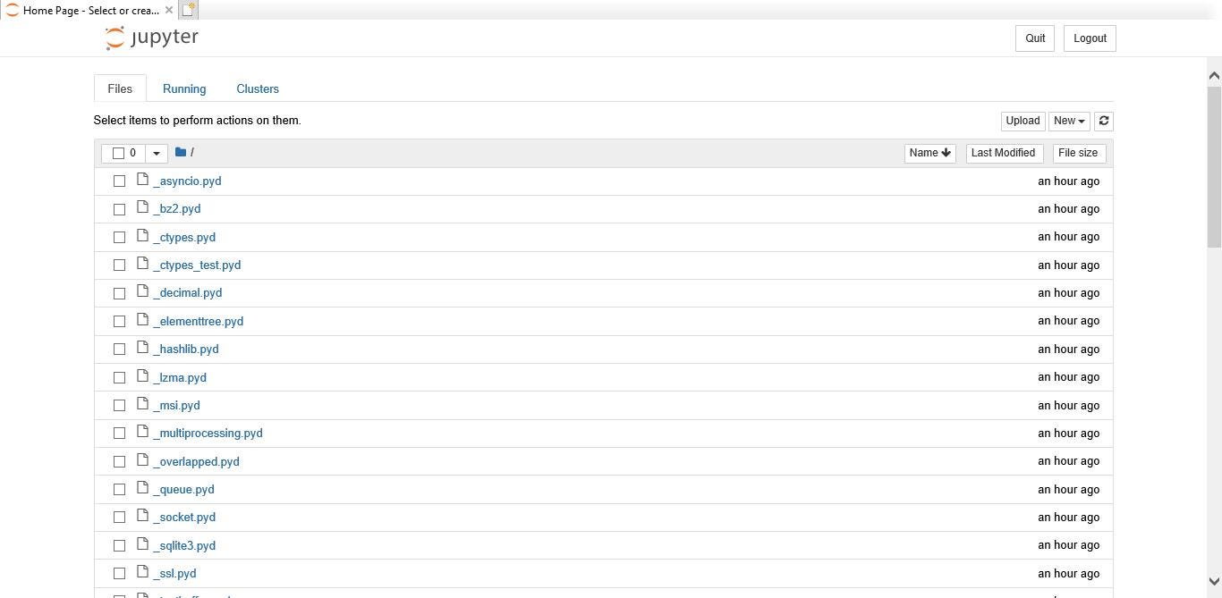Toggle the select-all files checkbox
The height and width of the screenshot is (598, 1222).
click(120, 153)
